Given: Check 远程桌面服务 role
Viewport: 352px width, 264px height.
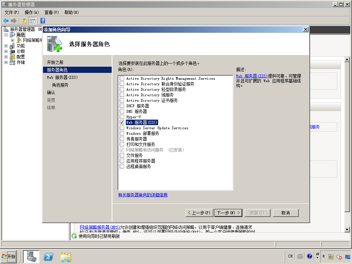Looking at the screenshot, I should click(122, 166).
